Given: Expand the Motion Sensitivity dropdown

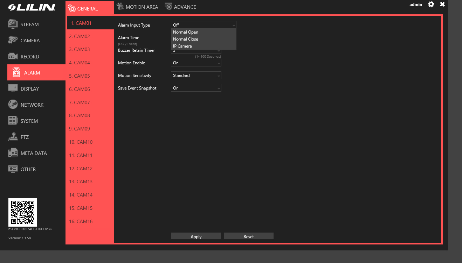Looking at the screenshot, I should click(x=196, y=76).
